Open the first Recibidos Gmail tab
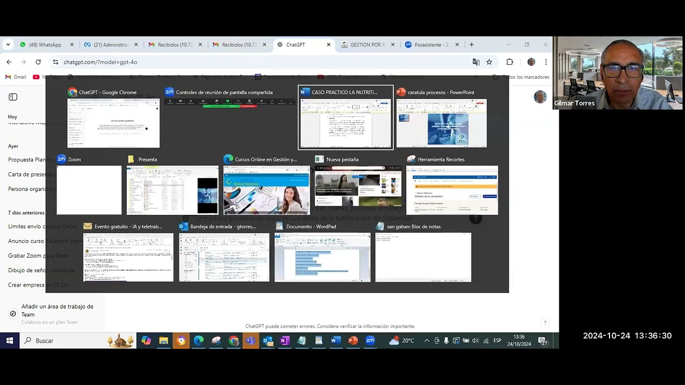 click(x=175, y=45)
